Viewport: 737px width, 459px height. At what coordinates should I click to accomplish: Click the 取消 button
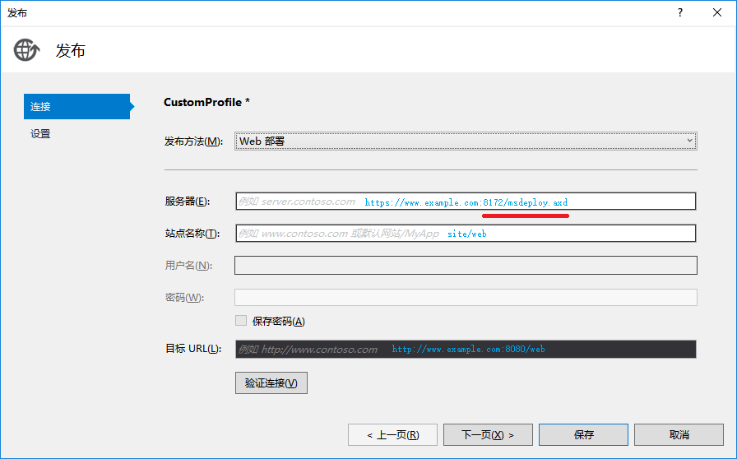pyautogui.click(x=679, y=434)
